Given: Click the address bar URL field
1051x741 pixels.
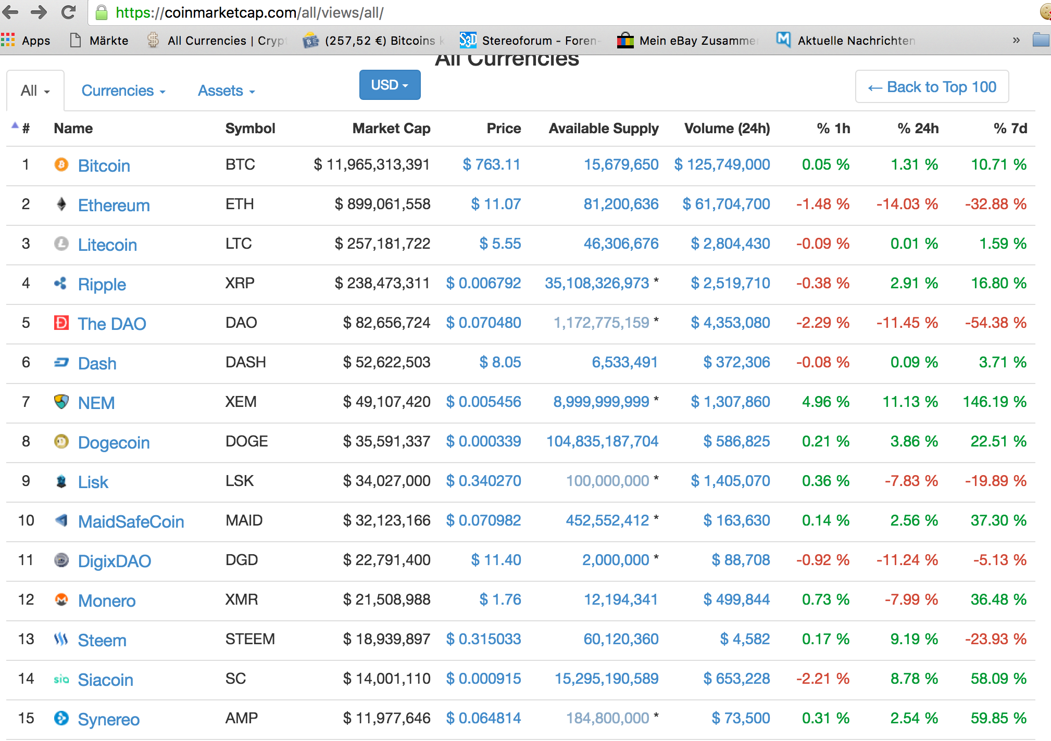Looking at the screenshot, I should point(562,12).
